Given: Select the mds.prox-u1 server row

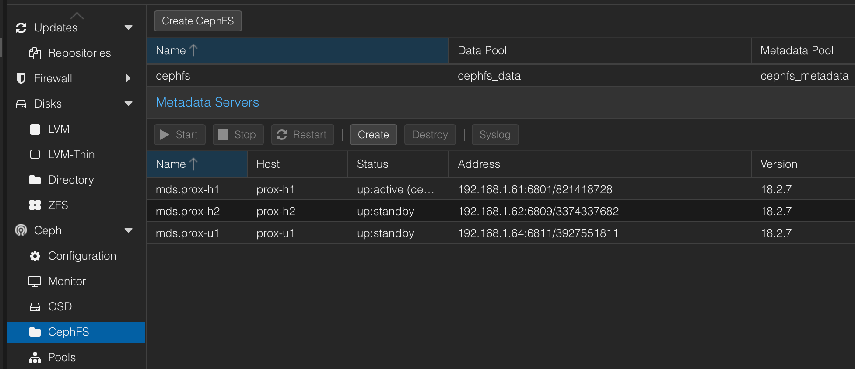Looking at the screenshot, I should click(501, 233).
